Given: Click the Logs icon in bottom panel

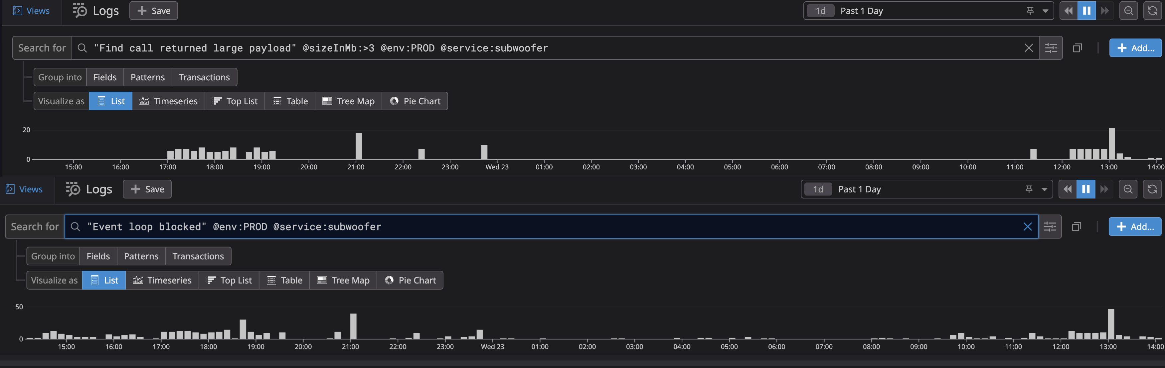Looking at the screenshot, I should point(72,188).
